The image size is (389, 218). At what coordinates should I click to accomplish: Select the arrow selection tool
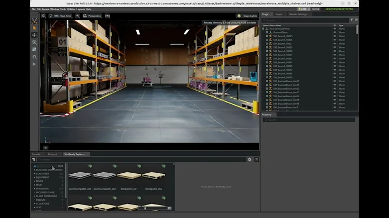35,28
